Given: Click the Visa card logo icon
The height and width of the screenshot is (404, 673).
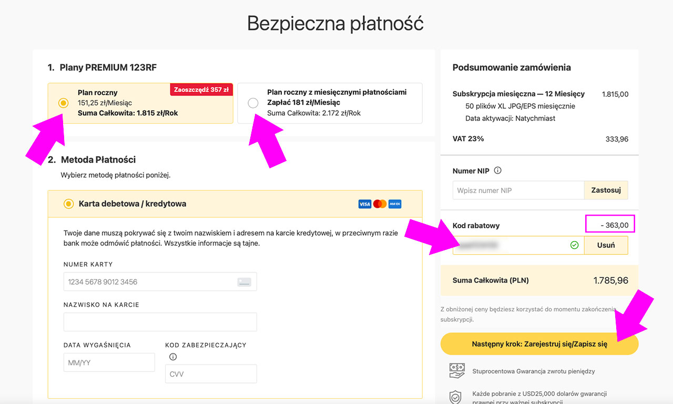Looking at the screenshot, I should (365, 204).
